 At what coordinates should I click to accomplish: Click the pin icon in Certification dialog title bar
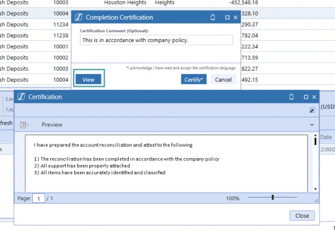[x=291, y=97]
